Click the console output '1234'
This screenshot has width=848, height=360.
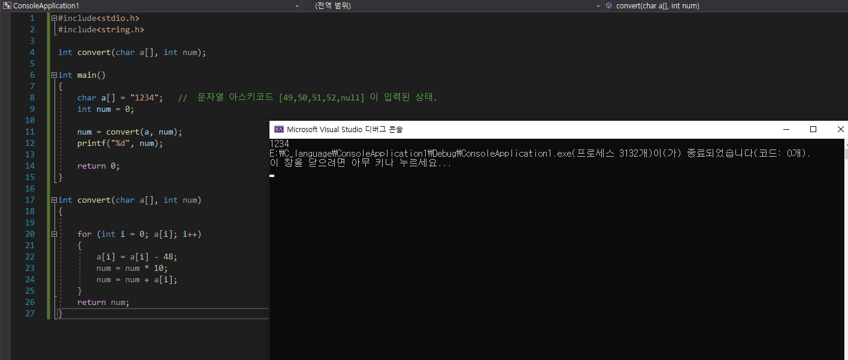(279, 144)
